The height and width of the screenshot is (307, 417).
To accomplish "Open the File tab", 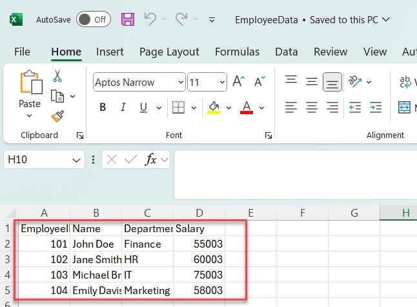I will coord(22,52).
